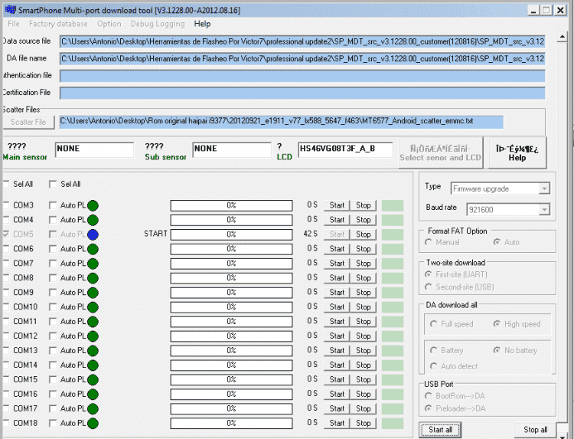The width and height of the screenshot is (574, 439).
Task: Enable the COM9 port checkbox
Action: pos(6,293)
